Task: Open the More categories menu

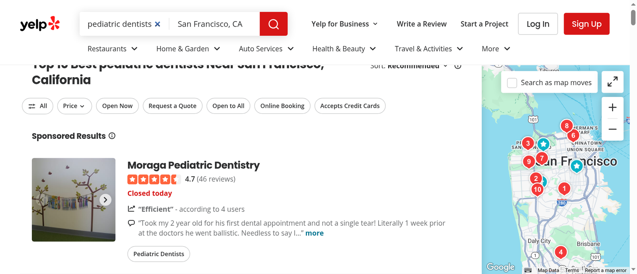Action: (496, 49)
